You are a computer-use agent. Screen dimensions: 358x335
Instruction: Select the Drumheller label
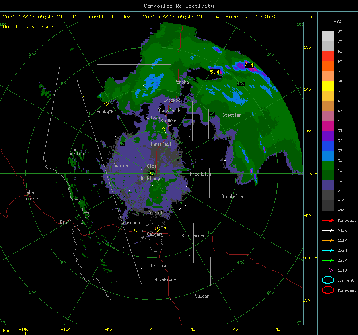[x=233, y=196]
